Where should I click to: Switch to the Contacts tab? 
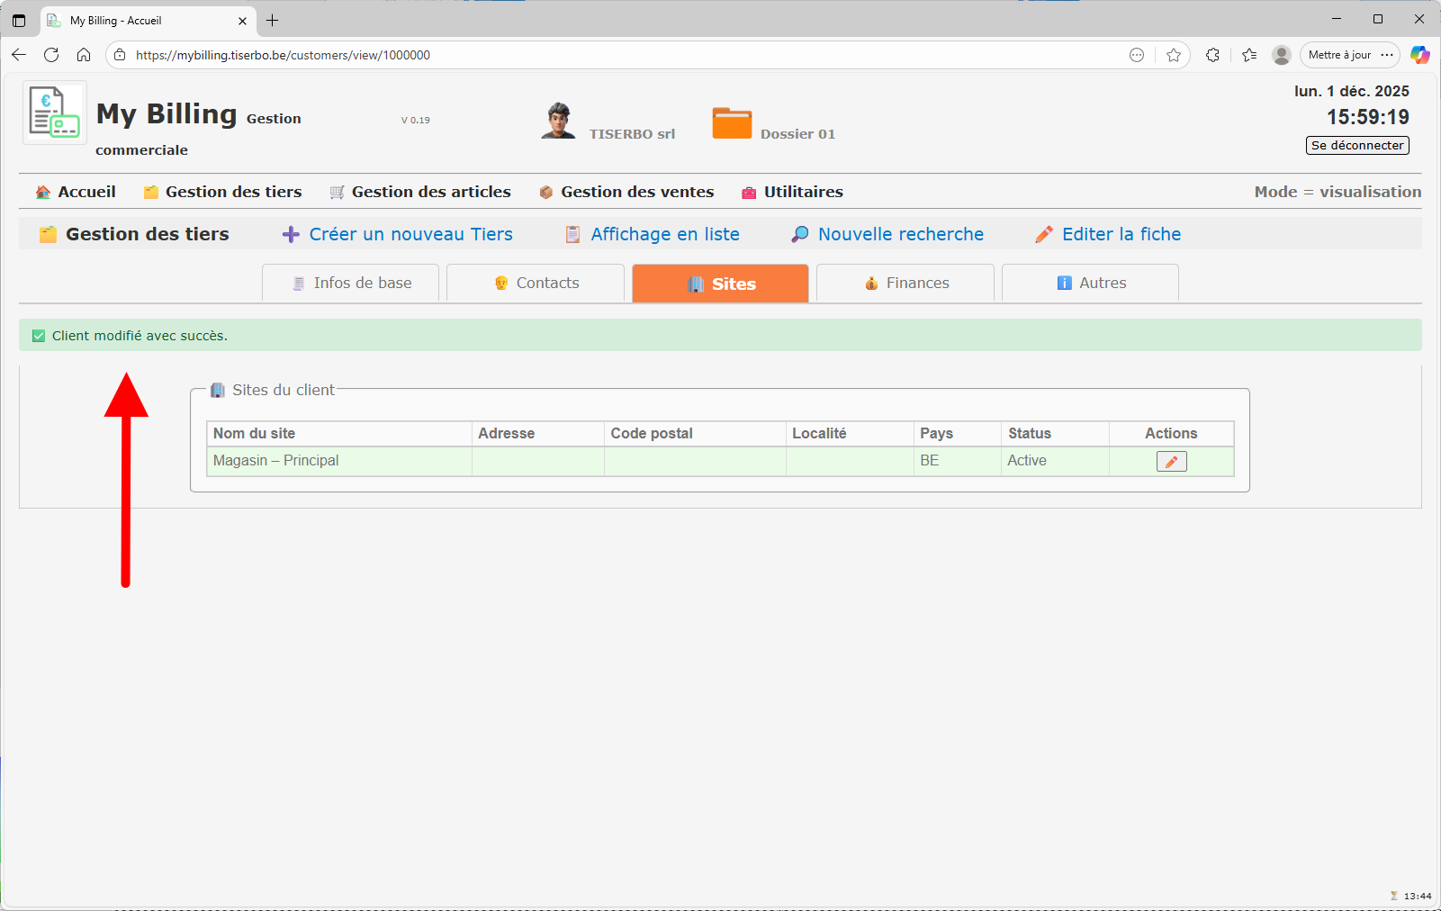coord(535,283)
